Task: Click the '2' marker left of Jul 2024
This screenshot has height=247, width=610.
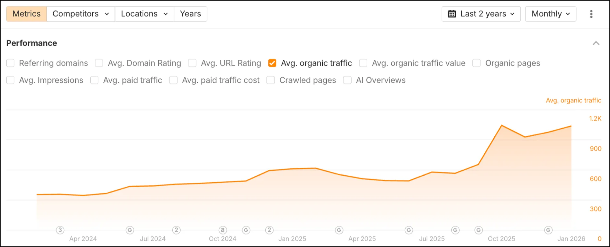Action: (176, 230)
